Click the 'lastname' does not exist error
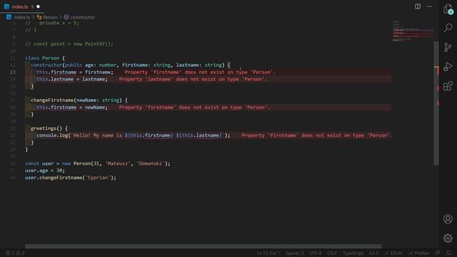Viewport: 457px width, 257px height. point(193,79)
